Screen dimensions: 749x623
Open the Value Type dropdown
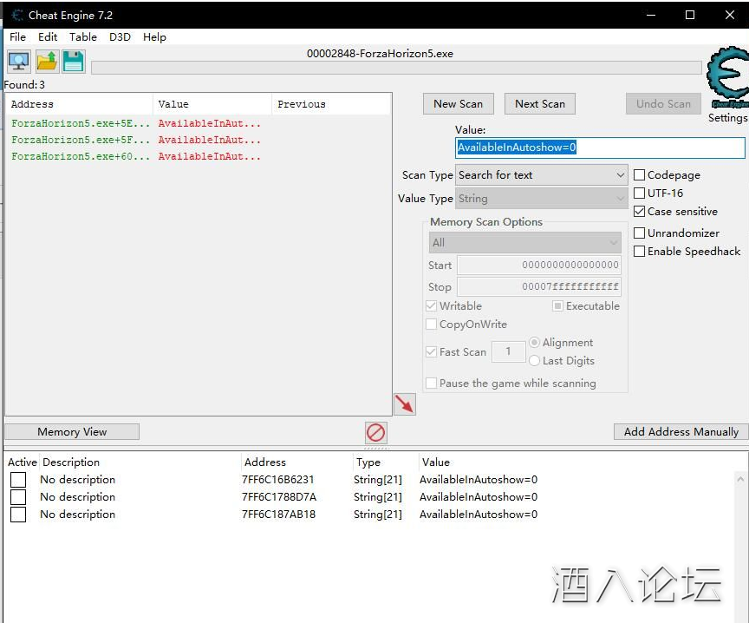point(541,199)
